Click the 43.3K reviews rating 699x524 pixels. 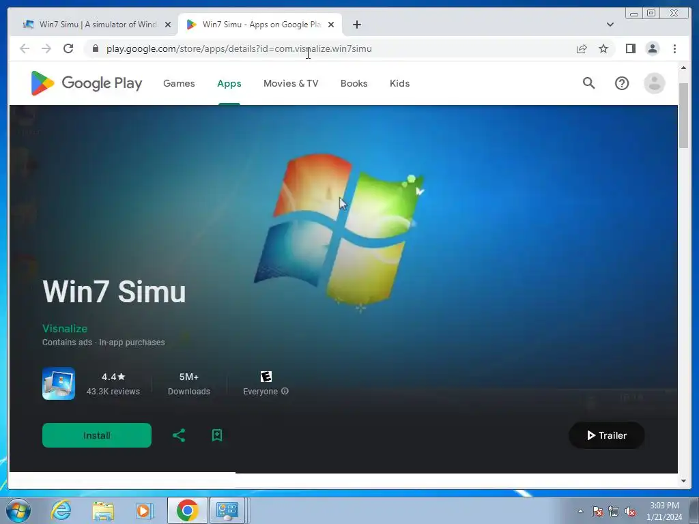coord(113,383)
